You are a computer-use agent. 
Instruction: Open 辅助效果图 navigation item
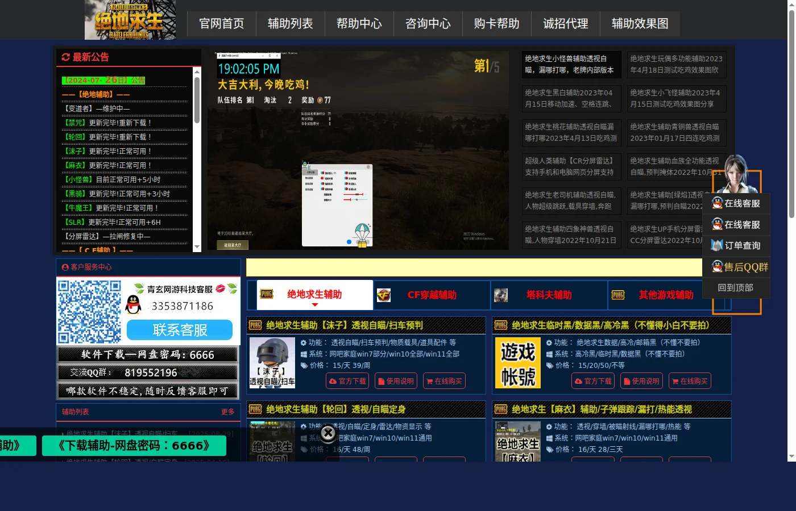coord(640,24)
